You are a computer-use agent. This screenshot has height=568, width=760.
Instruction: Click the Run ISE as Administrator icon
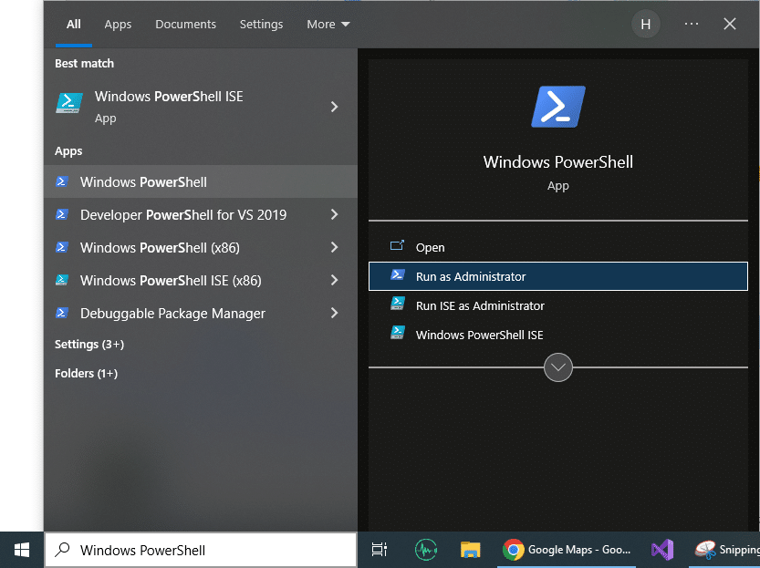398,305
